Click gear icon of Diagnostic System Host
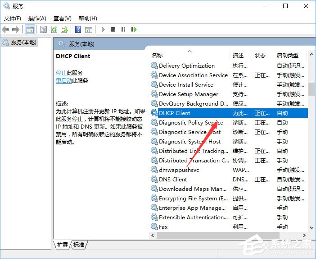316x259 pixels. click(154, 141)
